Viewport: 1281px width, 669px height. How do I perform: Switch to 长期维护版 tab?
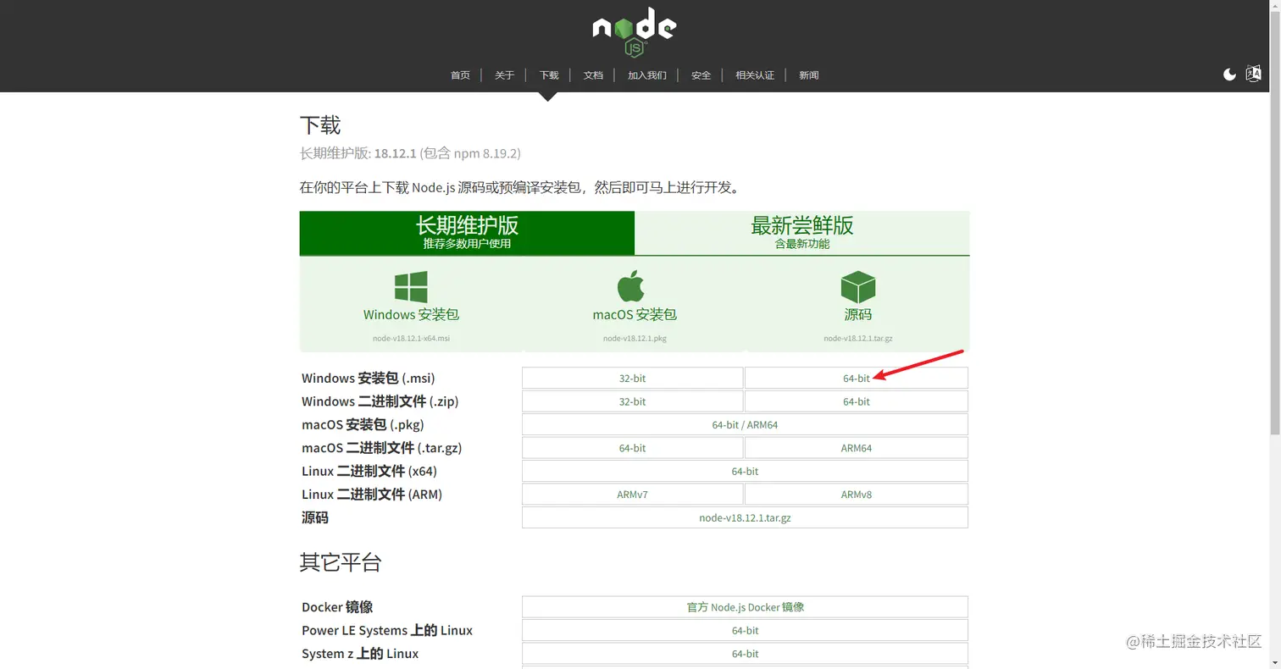[467, 233]
